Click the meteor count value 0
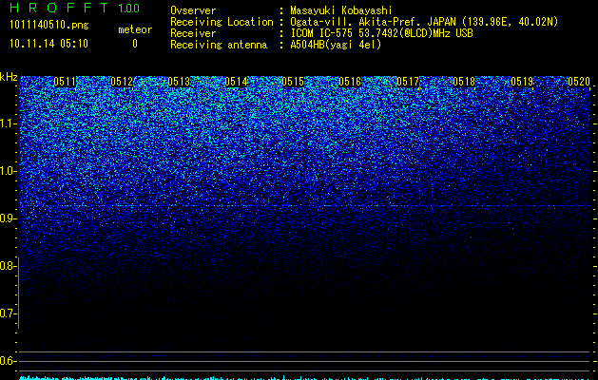Image resolution: width=598 pixels, height=380 pixels. click(x=135, y=44)
